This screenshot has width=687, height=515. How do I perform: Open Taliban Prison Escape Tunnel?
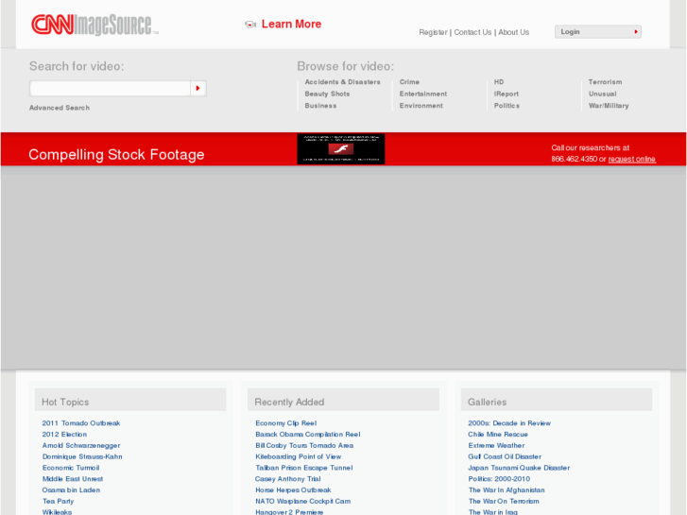coord(304,468)
